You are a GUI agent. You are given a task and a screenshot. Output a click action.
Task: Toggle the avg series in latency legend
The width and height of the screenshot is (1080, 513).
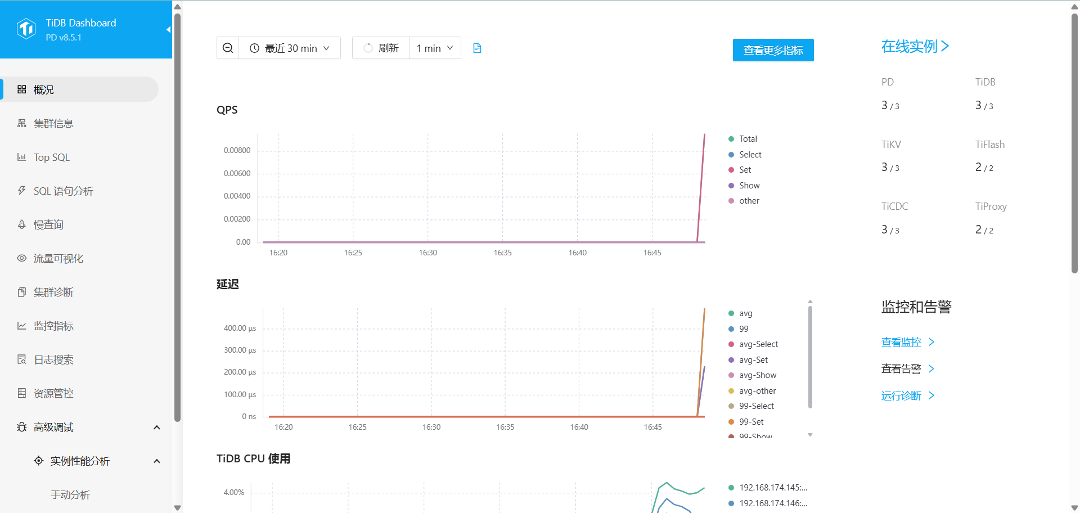[740, 313]
